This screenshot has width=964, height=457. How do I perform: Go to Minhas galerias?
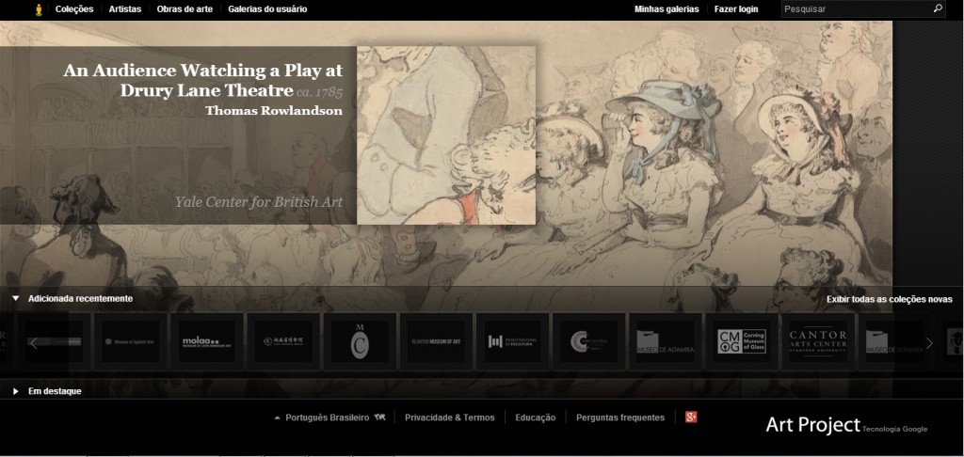[667, 9]
